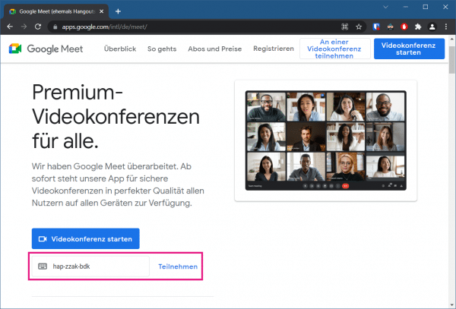
Task: Click header Videokonferenz starten button
Action: [409, 49]
